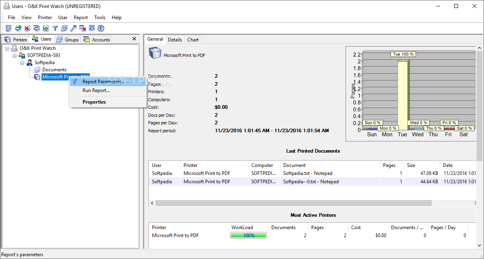The height and width of the screenshot is (259, 484).
Task: Click the Pages / Day column header
Action: point(448,228)
